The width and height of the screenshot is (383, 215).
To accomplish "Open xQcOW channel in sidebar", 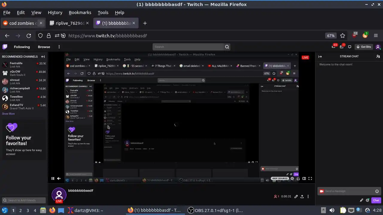I will 24,73.
